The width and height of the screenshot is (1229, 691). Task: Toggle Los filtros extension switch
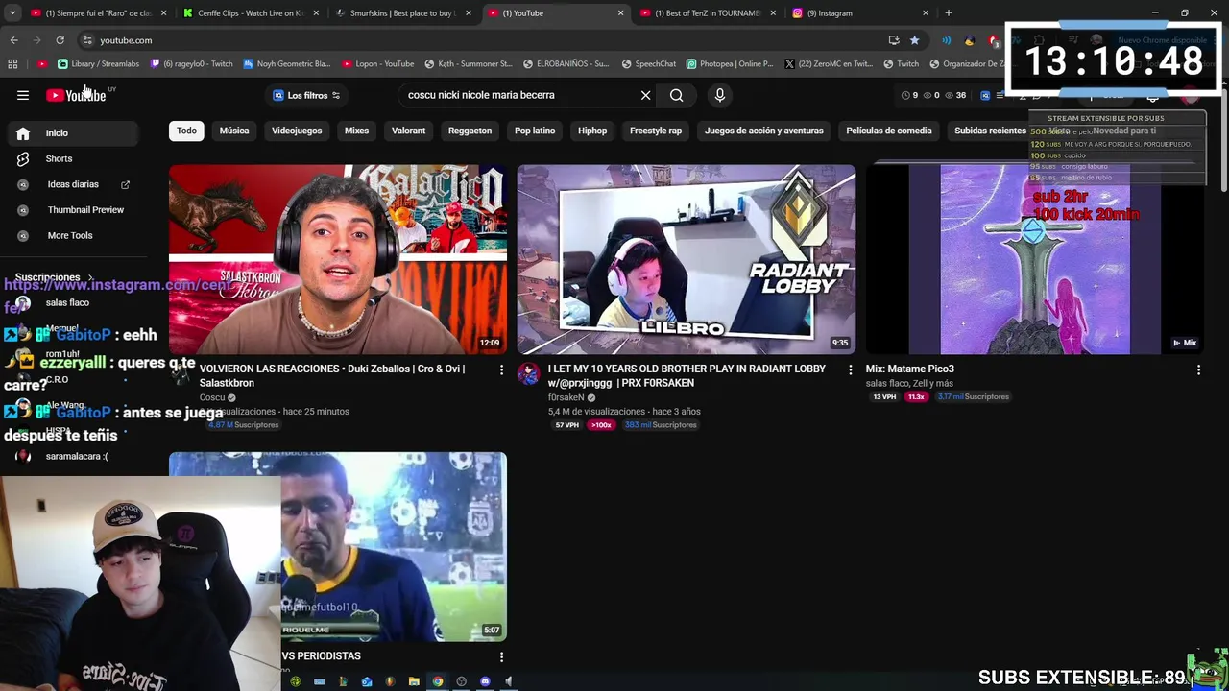coord(336,95)
